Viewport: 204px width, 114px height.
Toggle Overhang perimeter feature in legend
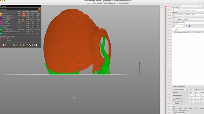20,18
